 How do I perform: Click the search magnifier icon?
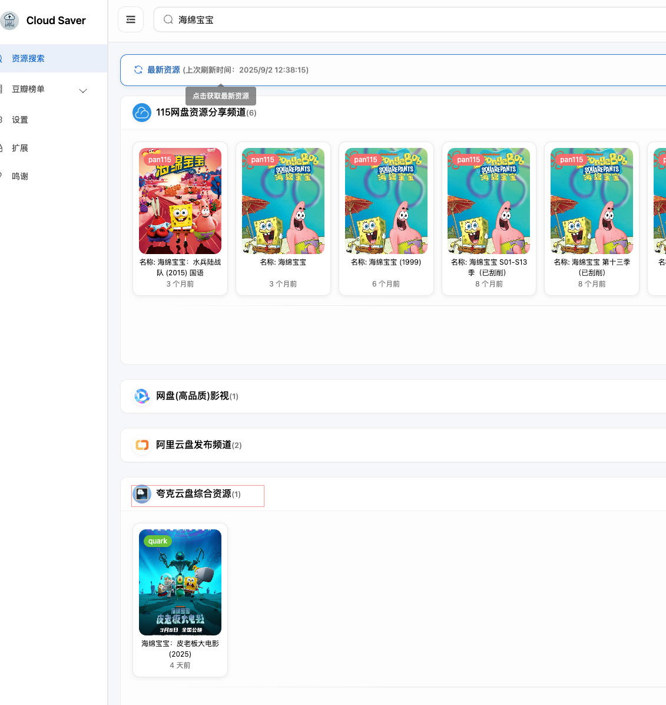click(168, 20)
